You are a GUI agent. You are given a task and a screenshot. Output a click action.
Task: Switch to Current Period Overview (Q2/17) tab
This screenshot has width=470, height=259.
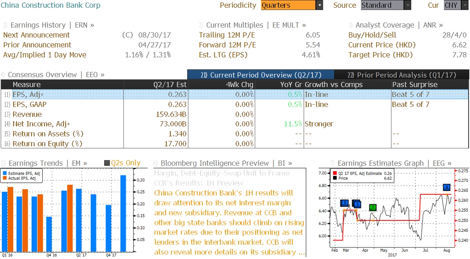261,75
